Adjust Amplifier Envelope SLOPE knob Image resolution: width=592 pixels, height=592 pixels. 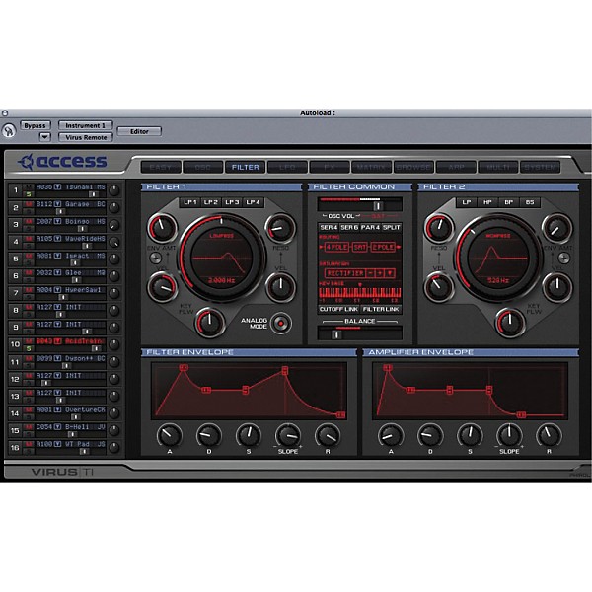[x=509, y=435]
